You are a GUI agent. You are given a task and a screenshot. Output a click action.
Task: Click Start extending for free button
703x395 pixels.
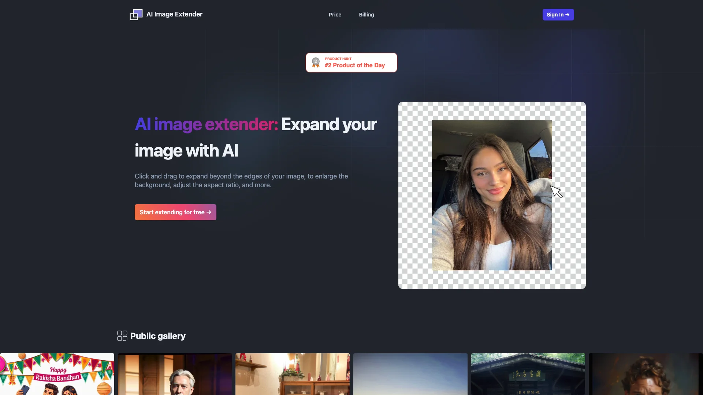(x=175, y=212)
